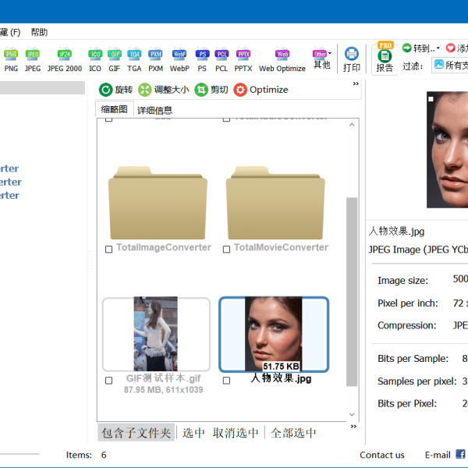Toggle 包含子文件夹 button
Viewport: 468px width, 468px height.
pyautogui.click(x=136, y=433)
